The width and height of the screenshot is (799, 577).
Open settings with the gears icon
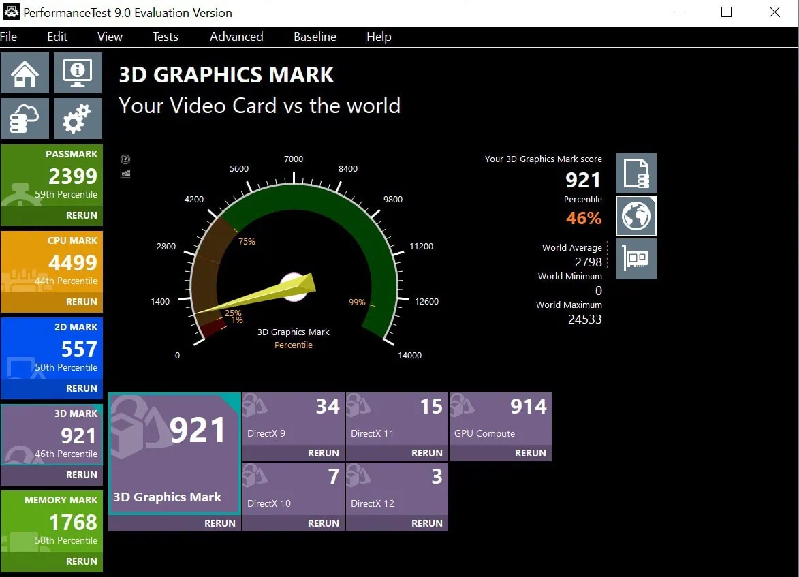click(78, 119)
